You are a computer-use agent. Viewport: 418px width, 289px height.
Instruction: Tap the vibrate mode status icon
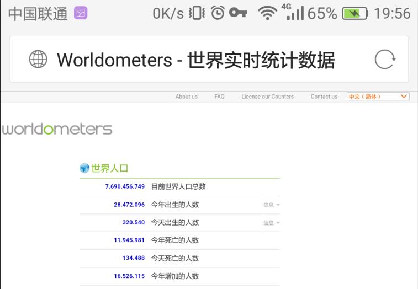coord(197,13)
